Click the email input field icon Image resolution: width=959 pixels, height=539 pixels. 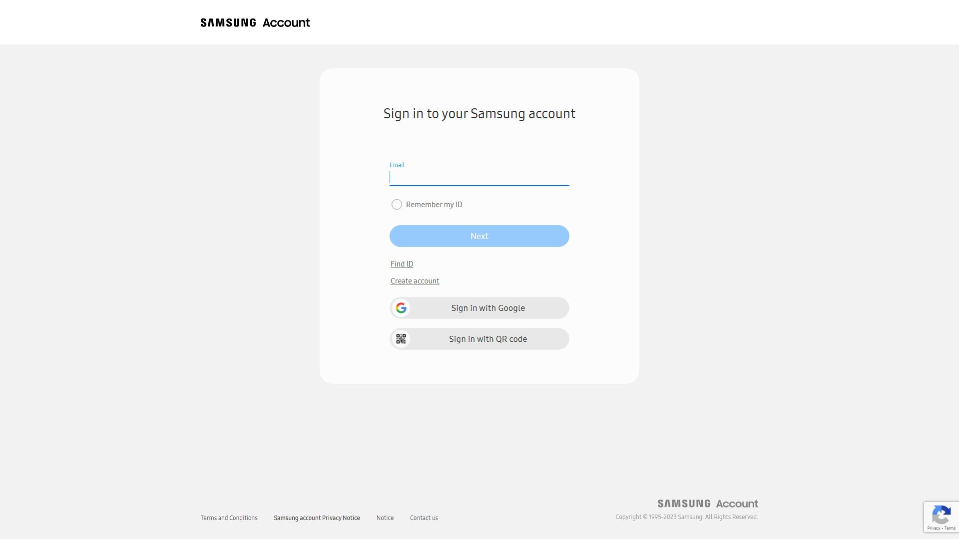pyautogui.click(x=479, y=176)
